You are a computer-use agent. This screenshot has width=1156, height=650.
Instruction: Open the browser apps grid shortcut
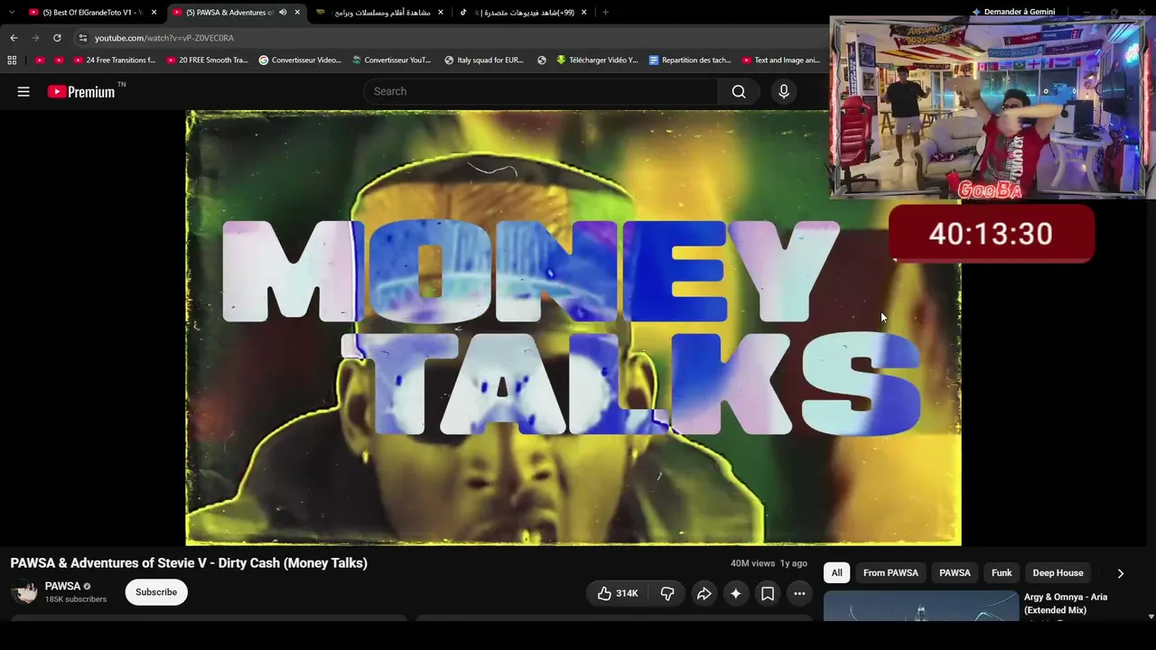[x=12, y=60]
